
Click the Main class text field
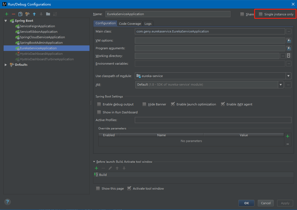coord(210,31)
